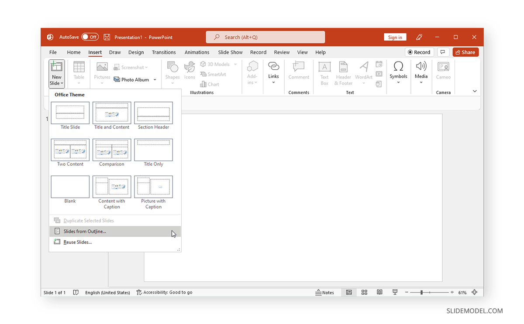Turn on AutoSave
The image size is (524, 324).
click(90, 37)
